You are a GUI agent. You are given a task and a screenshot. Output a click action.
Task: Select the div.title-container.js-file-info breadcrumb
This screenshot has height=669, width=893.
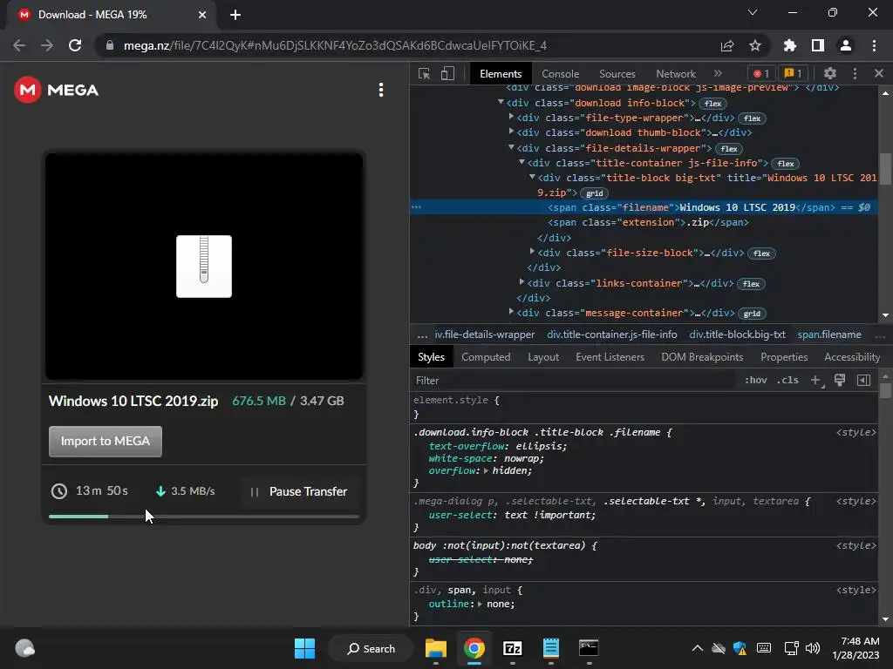point(611,334)
